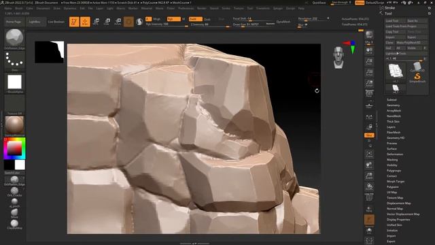Image resolution: width=435 pixels, height=245 pixels.
Task: Click the Scroll document icon
Action: [369, 50]
